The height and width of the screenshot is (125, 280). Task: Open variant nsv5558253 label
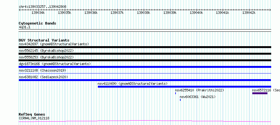click(x=46, y=57)
